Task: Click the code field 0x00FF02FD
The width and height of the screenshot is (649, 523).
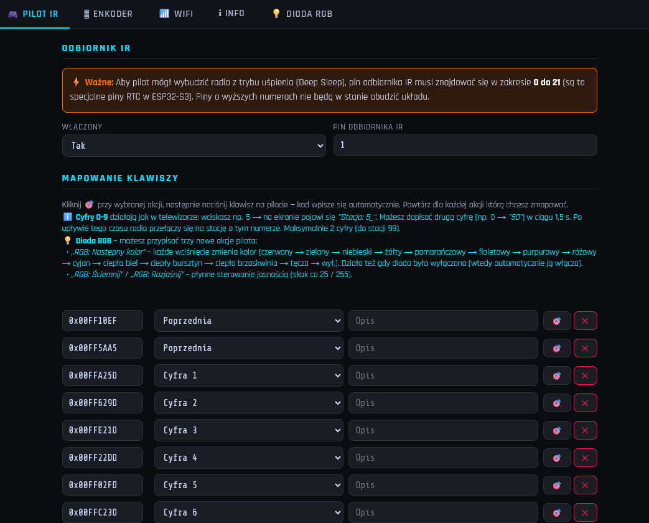Action: (103, 485)
